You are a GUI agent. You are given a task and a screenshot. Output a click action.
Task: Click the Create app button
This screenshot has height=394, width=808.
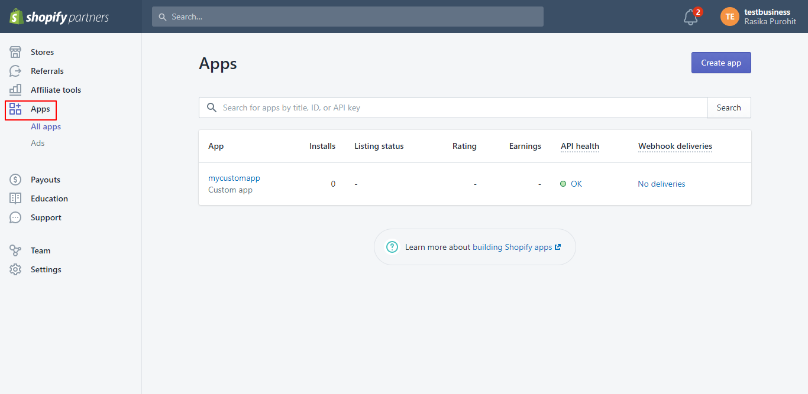click(721, 63)
